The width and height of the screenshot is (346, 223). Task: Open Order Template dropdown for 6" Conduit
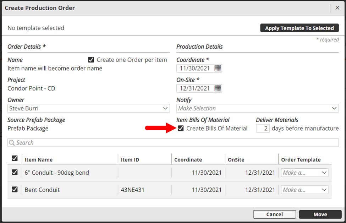305,173
